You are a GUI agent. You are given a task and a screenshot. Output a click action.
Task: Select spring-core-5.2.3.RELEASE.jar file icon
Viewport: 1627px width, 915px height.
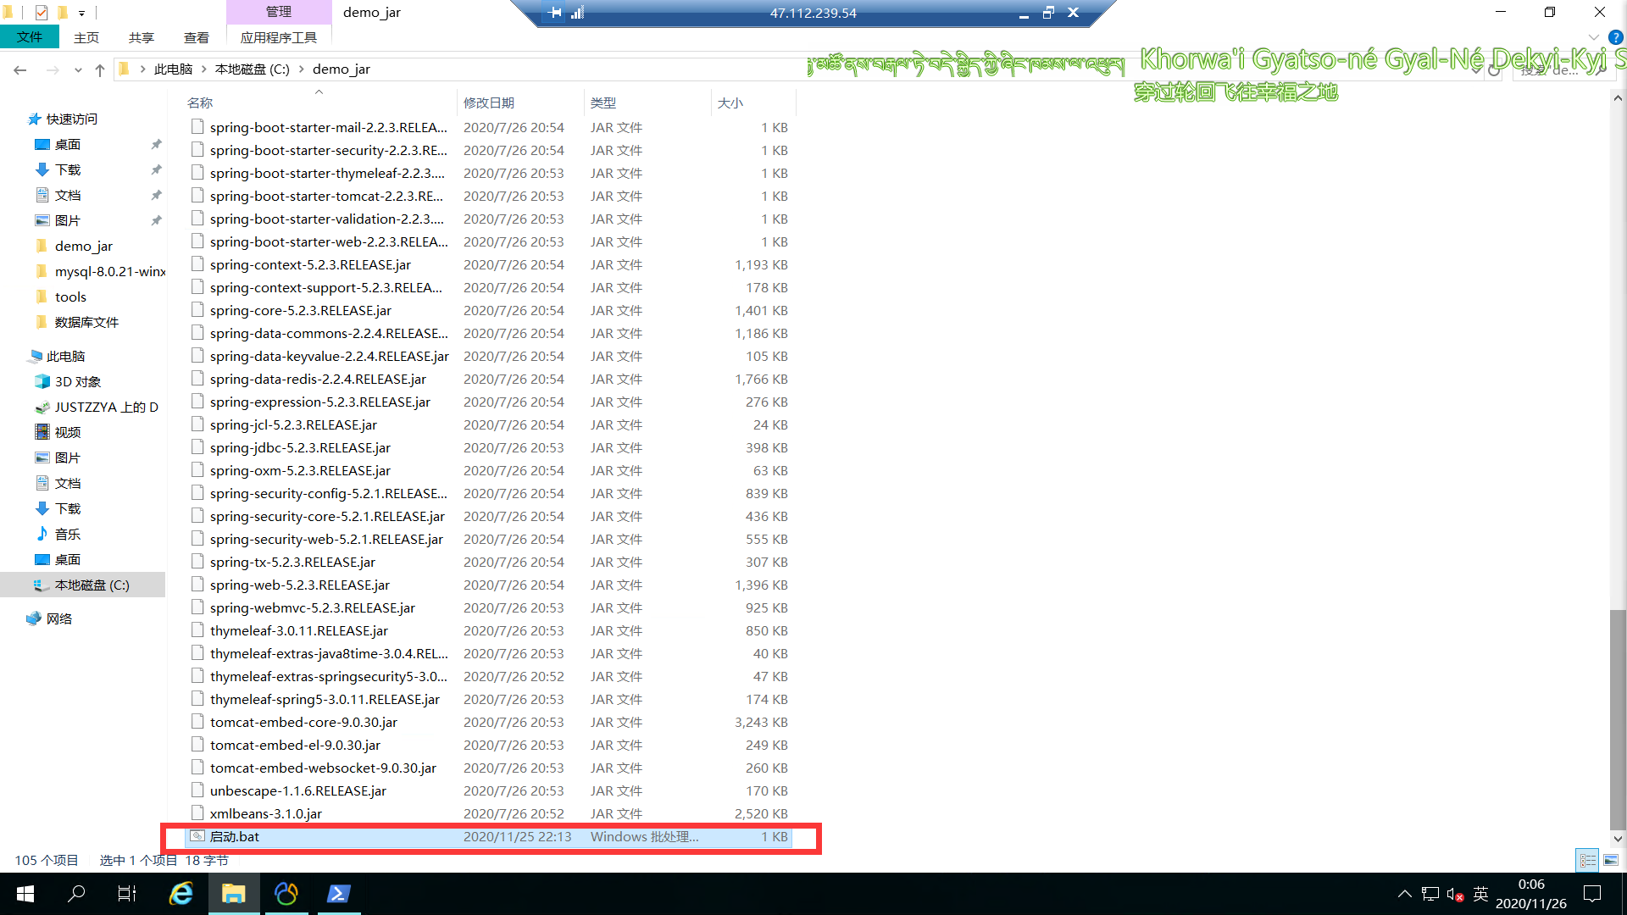[x=197, y=310]
